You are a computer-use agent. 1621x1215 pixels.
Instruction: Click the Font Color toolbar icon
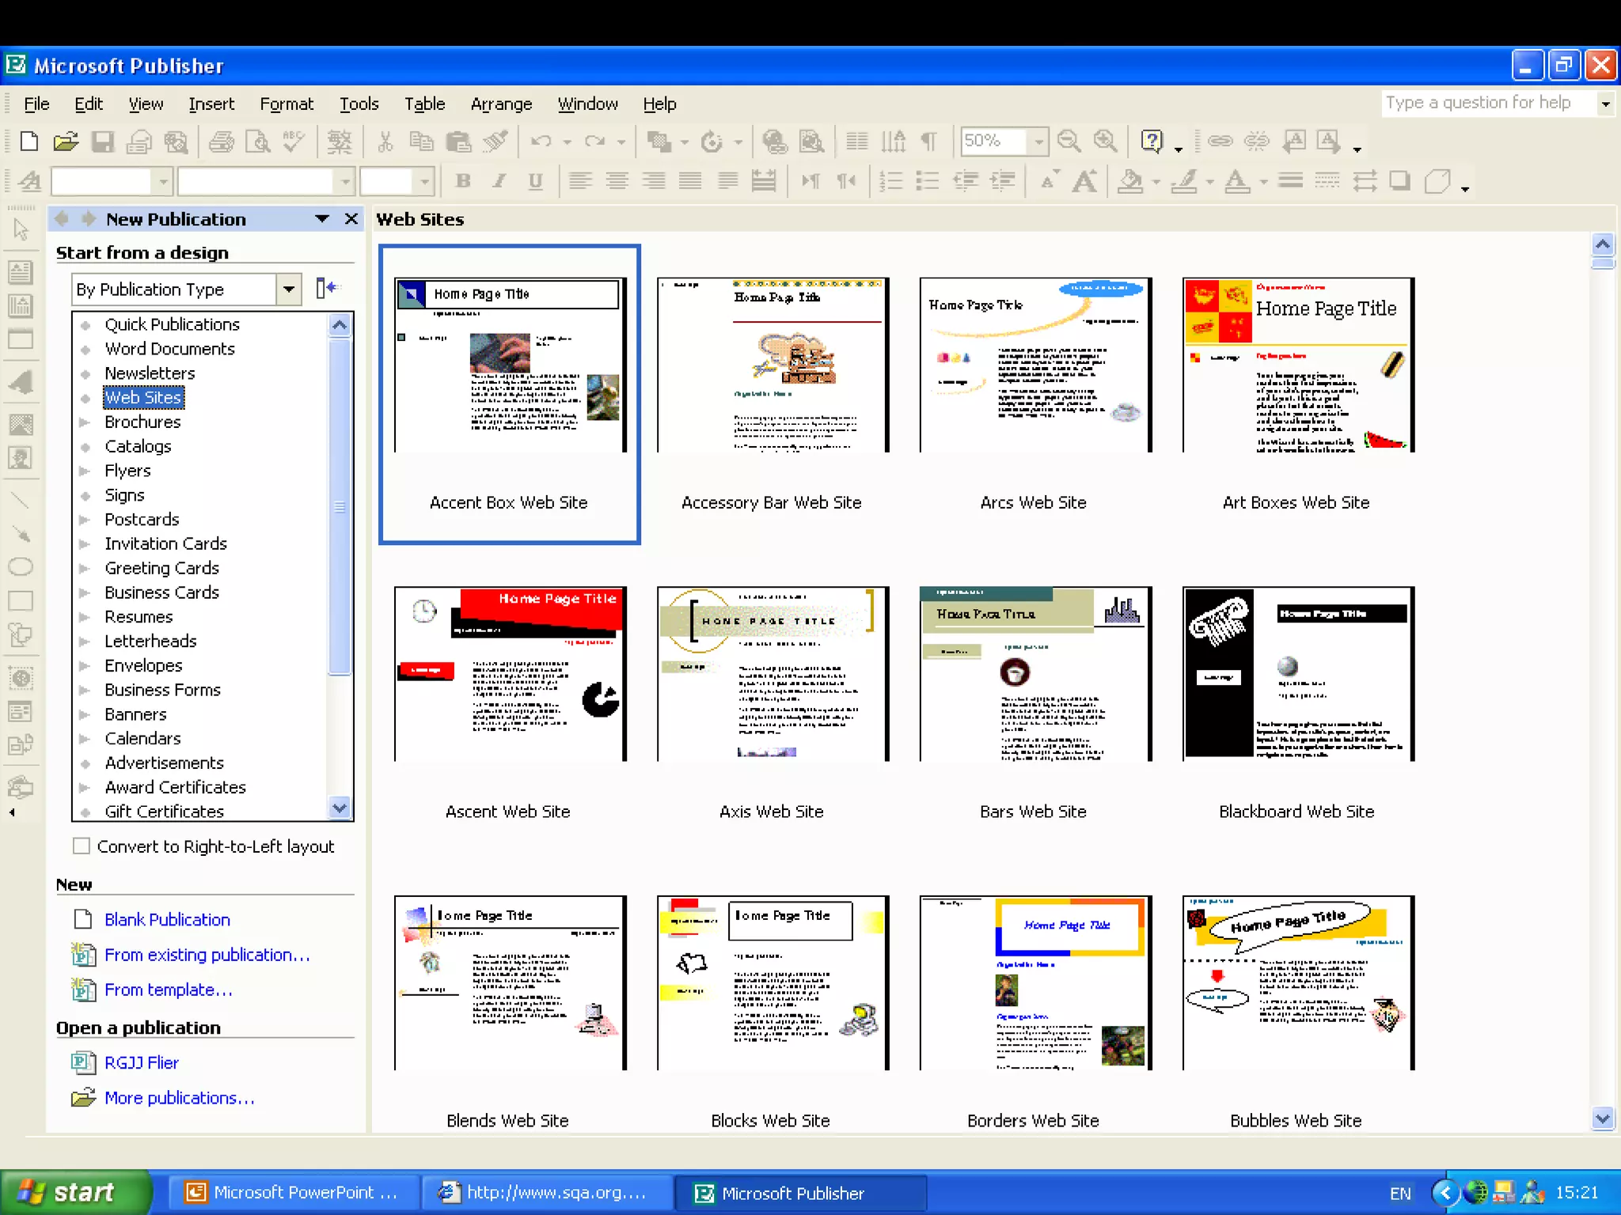1236,182
